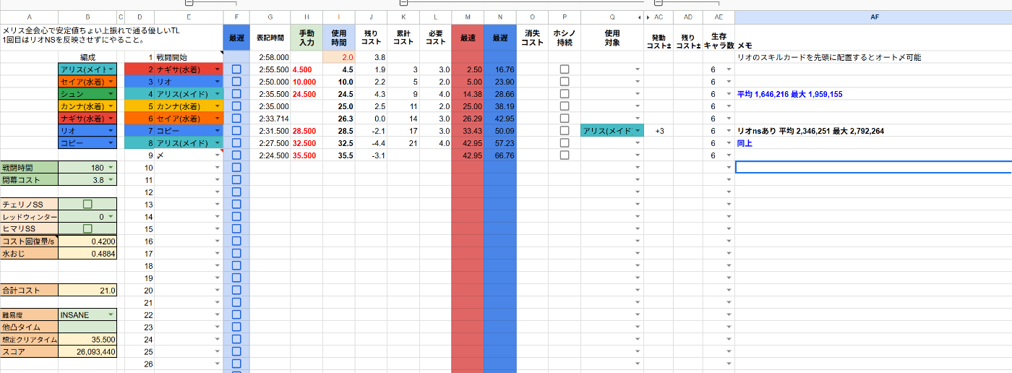The width and height of the screenshot is (1012, 373).
Task: Select the column AF header
Action: coord(873,17)
